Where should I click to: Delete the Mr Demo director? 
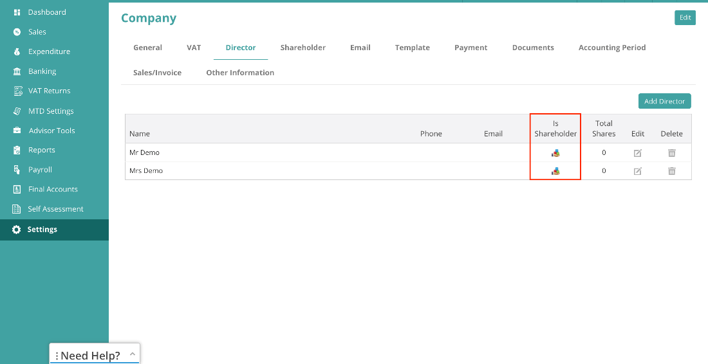pyautogui.click(x=672, y=153)
